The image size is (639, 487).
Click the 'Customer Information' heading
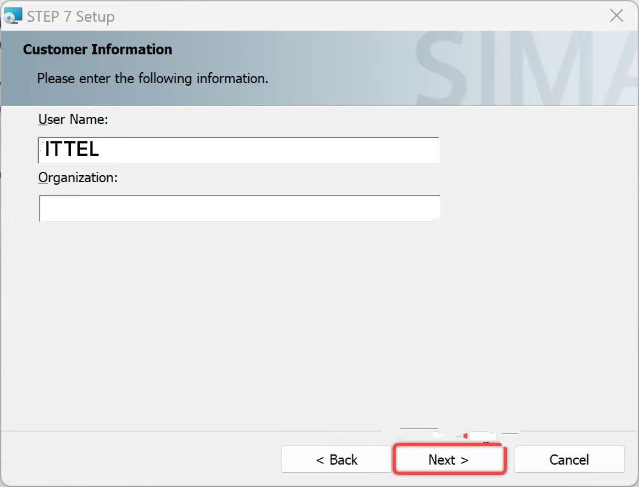click(x=98, y=49)
